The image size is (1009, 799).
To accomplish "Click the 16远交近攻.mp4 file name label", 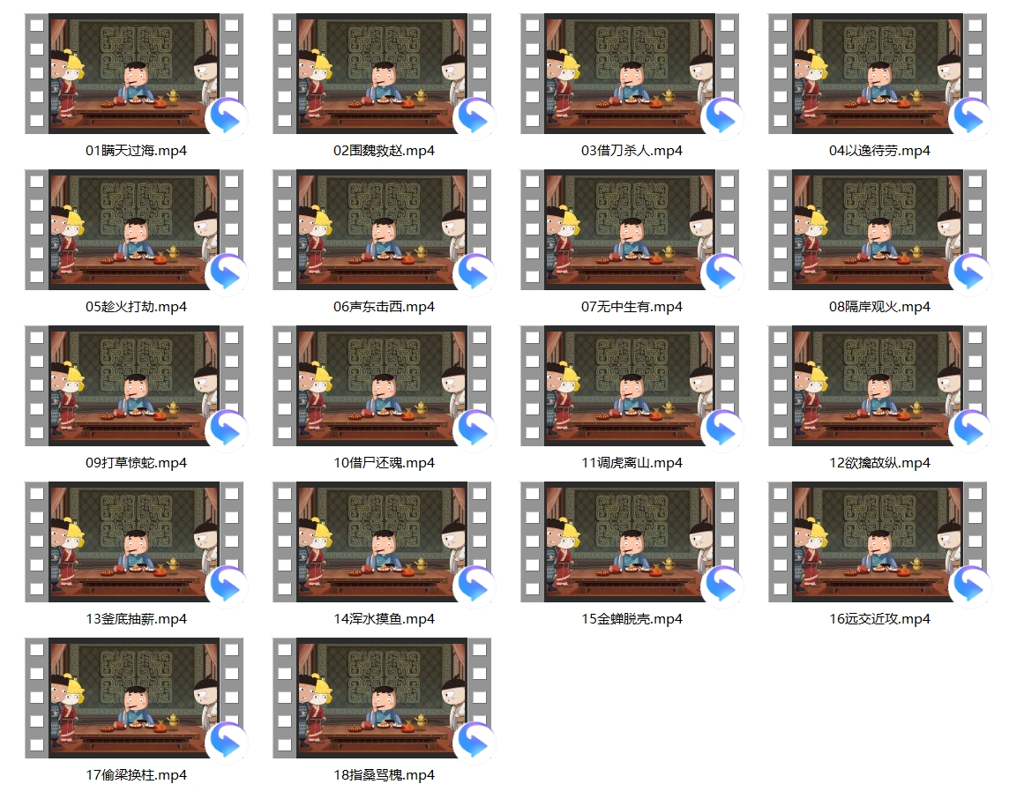I will pos(879,619).
